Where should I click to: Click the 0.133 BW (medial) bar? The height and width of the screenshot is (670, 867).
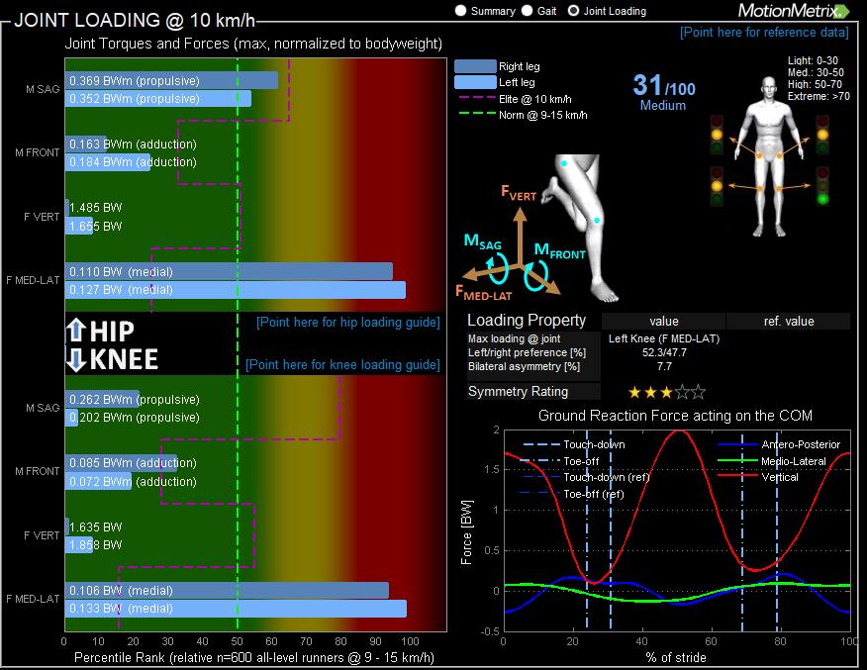[x=237, y=609]
